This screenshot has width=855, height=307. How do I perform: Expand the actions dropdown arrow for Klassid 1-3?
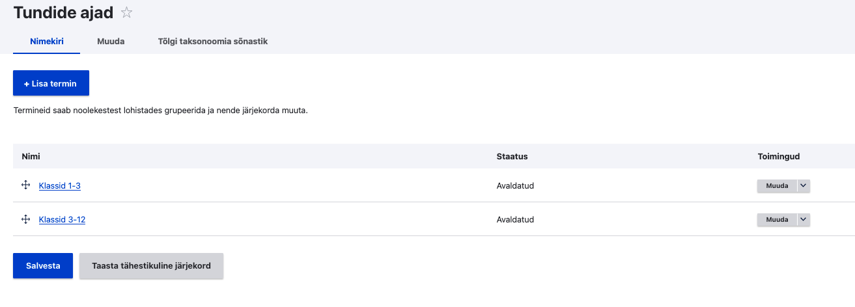coord(803,186)
